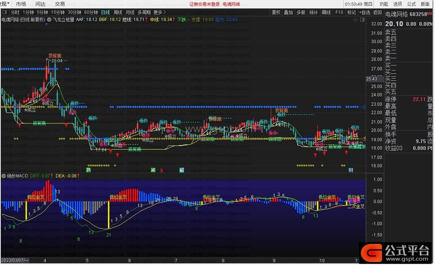Add stock with +自选 button
Viewport: 435px width, 265px height.
point(364,12)
